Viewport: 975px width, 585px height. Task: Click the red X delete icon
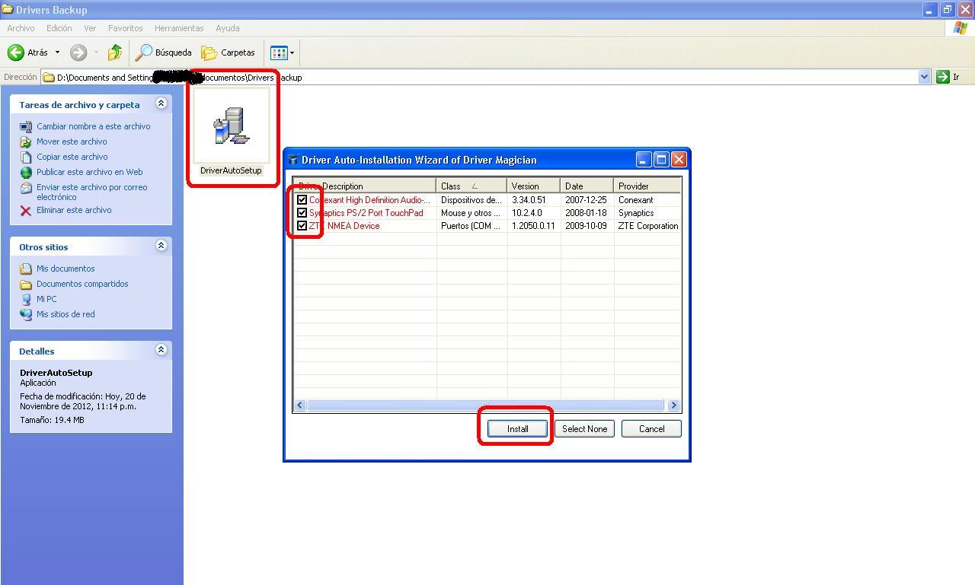(26, 211)
